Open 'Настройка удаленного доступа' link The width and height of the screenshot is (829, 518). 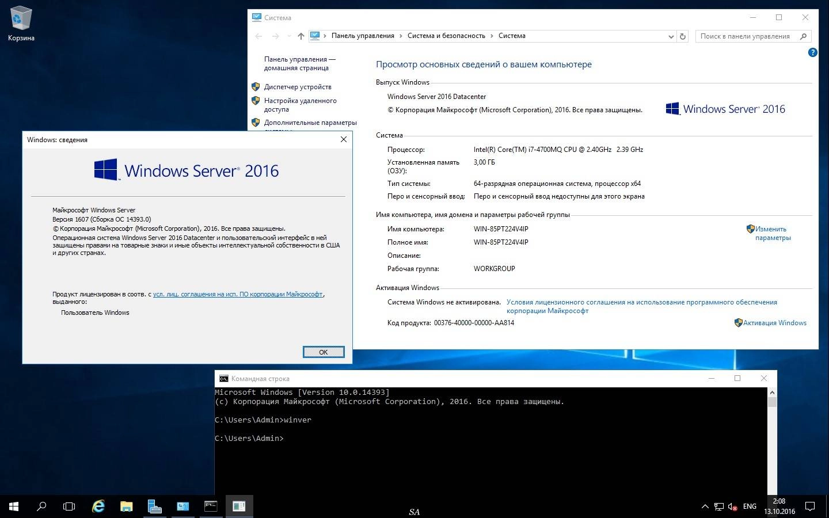click(300, 105)
